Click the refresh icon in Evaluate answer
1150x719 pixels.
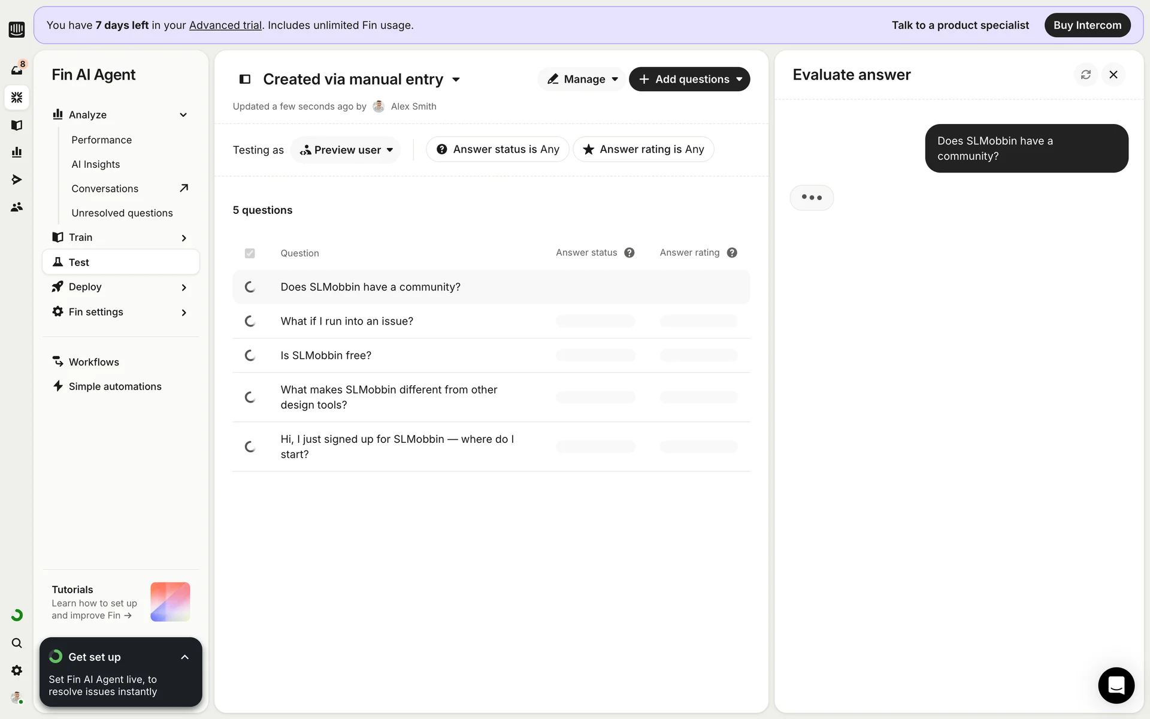pyautogui.click(x=1085, y=75)
